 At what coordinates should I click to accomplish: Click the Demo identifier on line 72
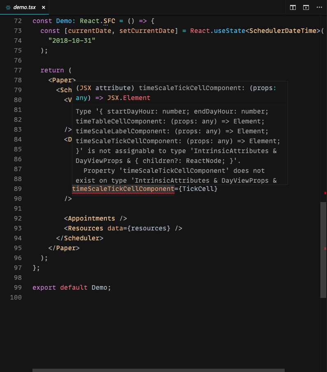64,21
